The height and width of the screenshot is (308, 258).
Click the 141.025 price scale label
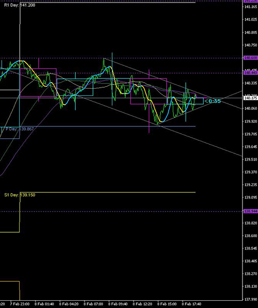251,20
